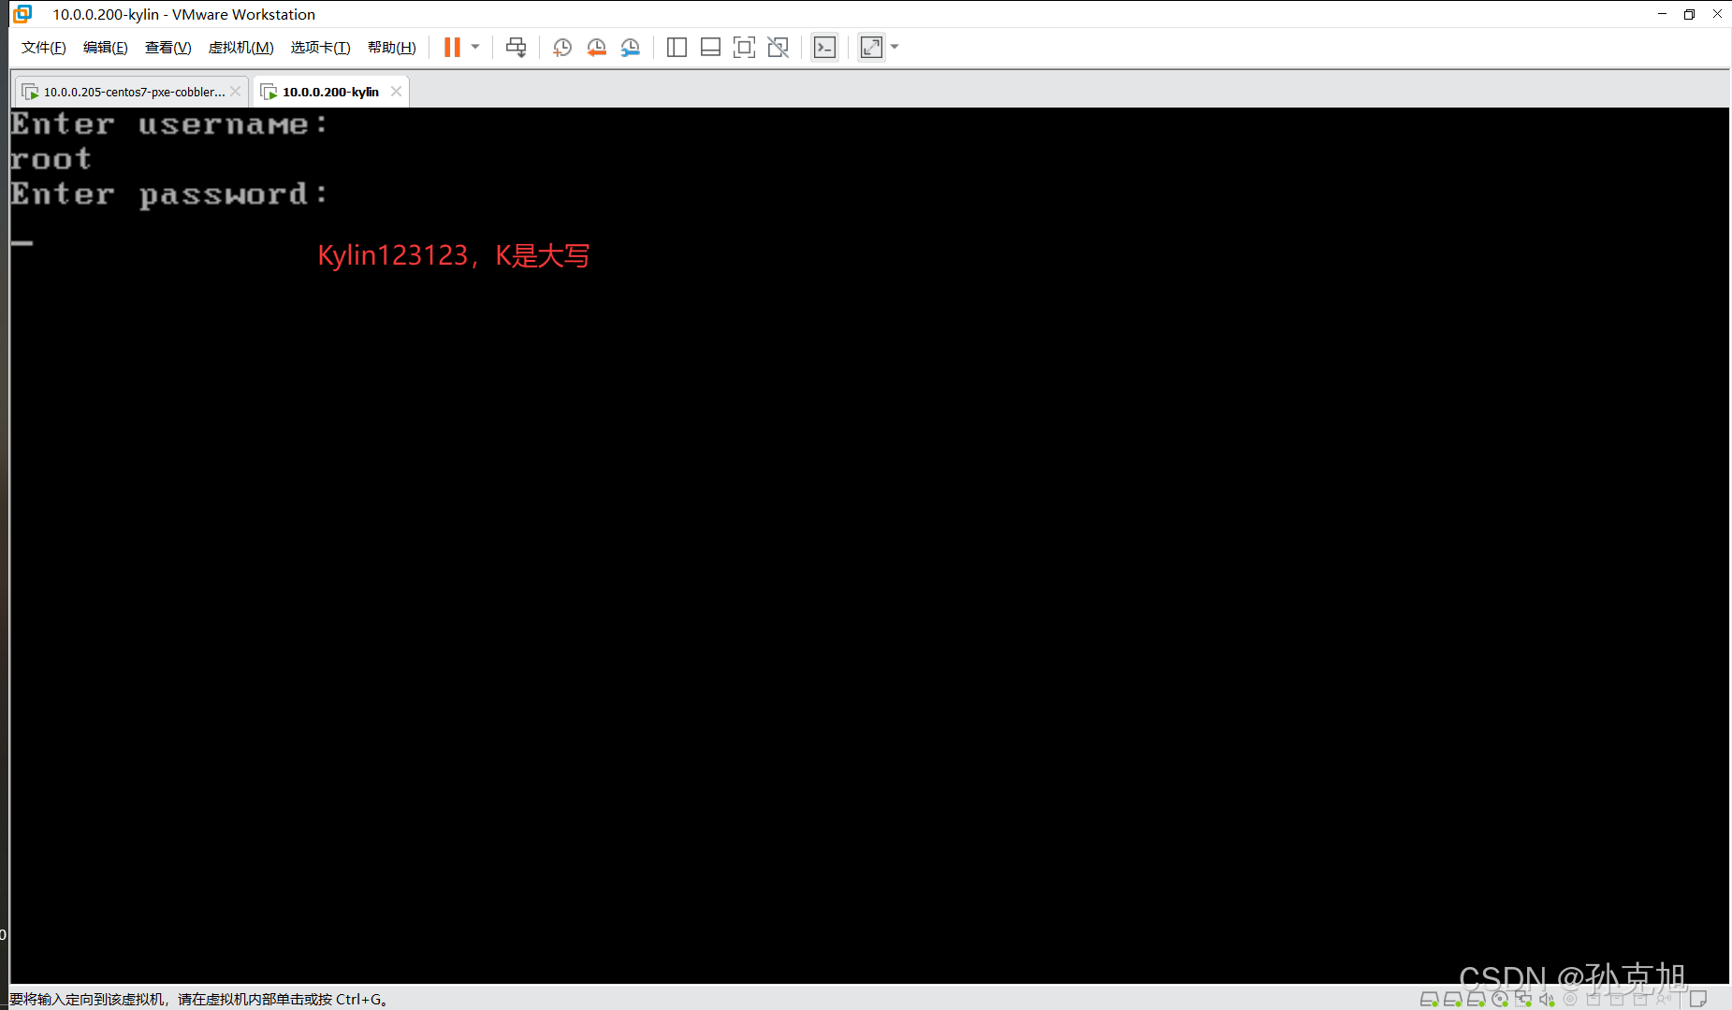Expand the stretch display dropdown arrow

tap(895, 47)
